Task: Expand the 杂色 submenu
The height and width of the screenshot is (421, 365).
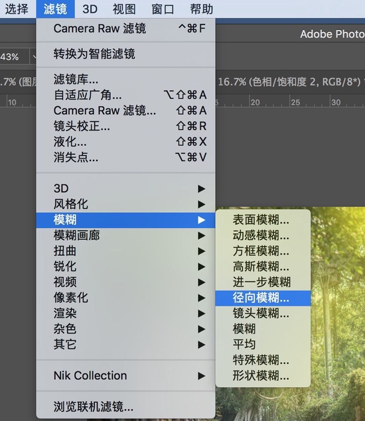Action: click(125, 329)
